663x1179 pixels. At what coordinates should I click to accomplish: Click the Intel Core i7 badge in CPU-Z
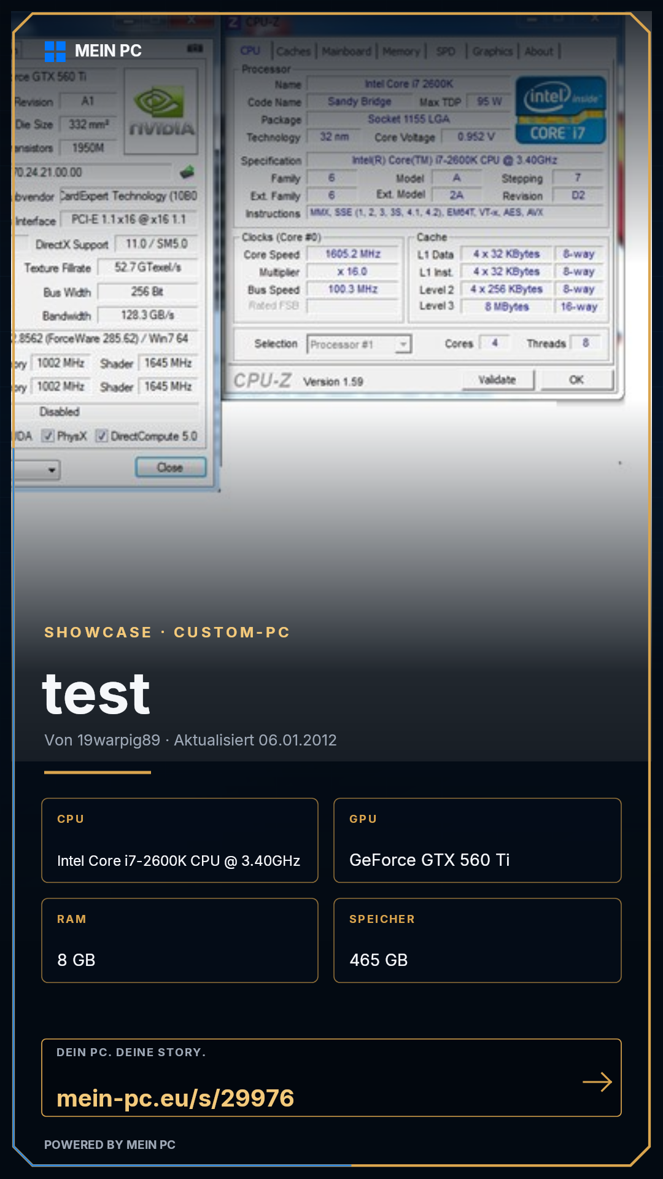pyautogui.click(x=560, y=111)
